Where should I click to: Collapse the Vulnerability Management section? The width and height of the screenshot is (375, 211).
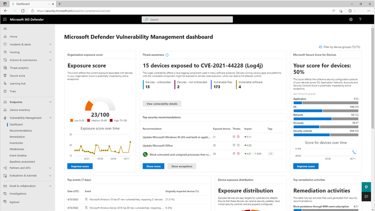coord(50,118)
